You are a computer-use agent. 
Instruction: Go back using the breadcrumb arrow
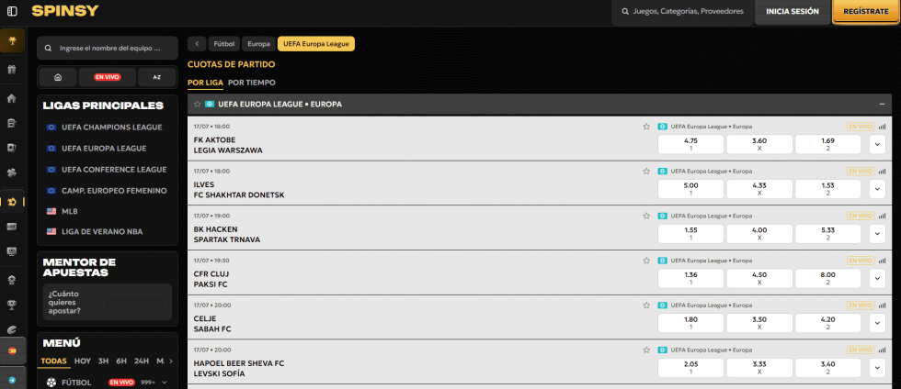(x=197, y=43)
